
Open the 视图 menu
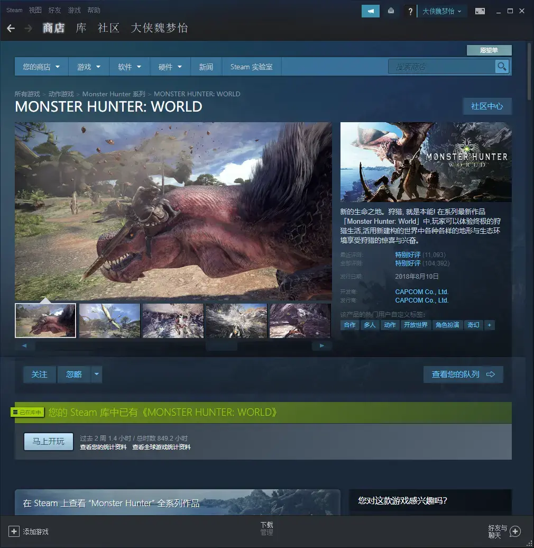point(35,10)
